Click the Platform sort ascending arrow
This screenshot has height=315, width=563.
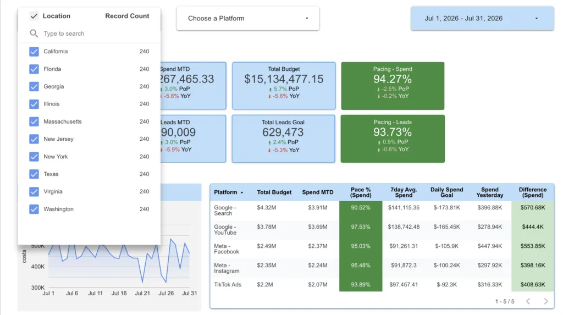(242, 192)
